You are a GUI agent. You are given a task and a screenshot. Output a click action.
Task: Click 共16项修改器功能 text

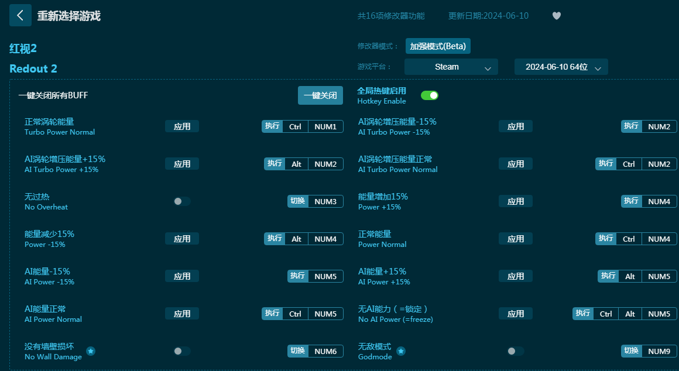[x=391, y=16]
